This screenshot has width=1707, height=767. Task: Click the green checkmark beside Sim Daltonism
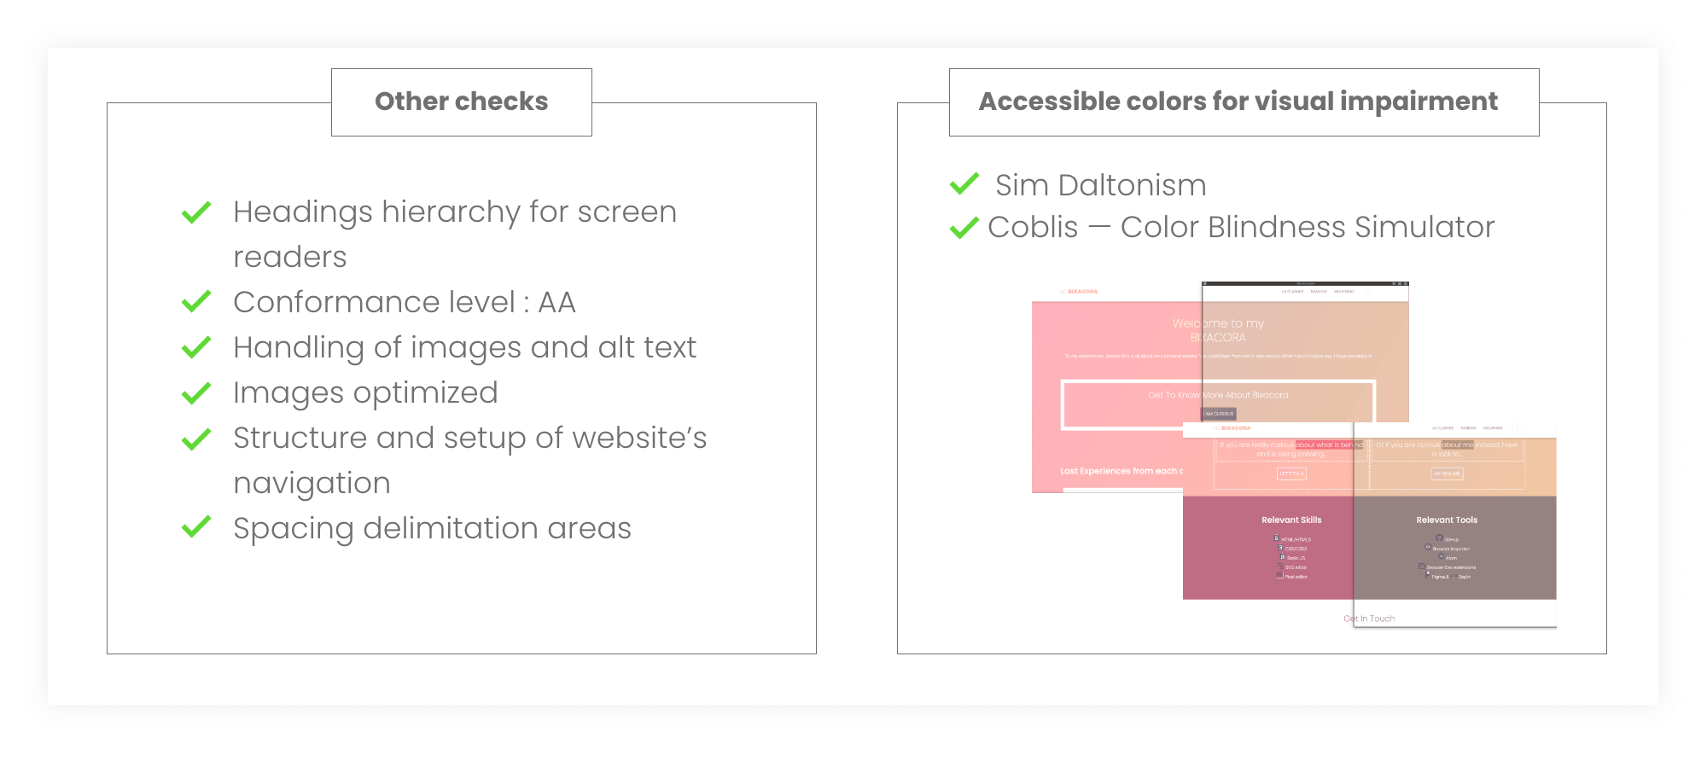click(x=964, y=184)
